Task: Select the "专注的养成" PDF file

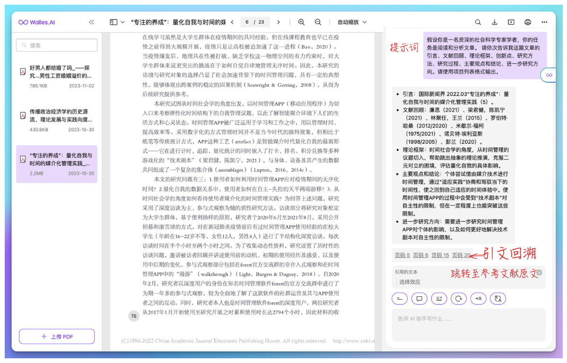Action: pos(57,164)
